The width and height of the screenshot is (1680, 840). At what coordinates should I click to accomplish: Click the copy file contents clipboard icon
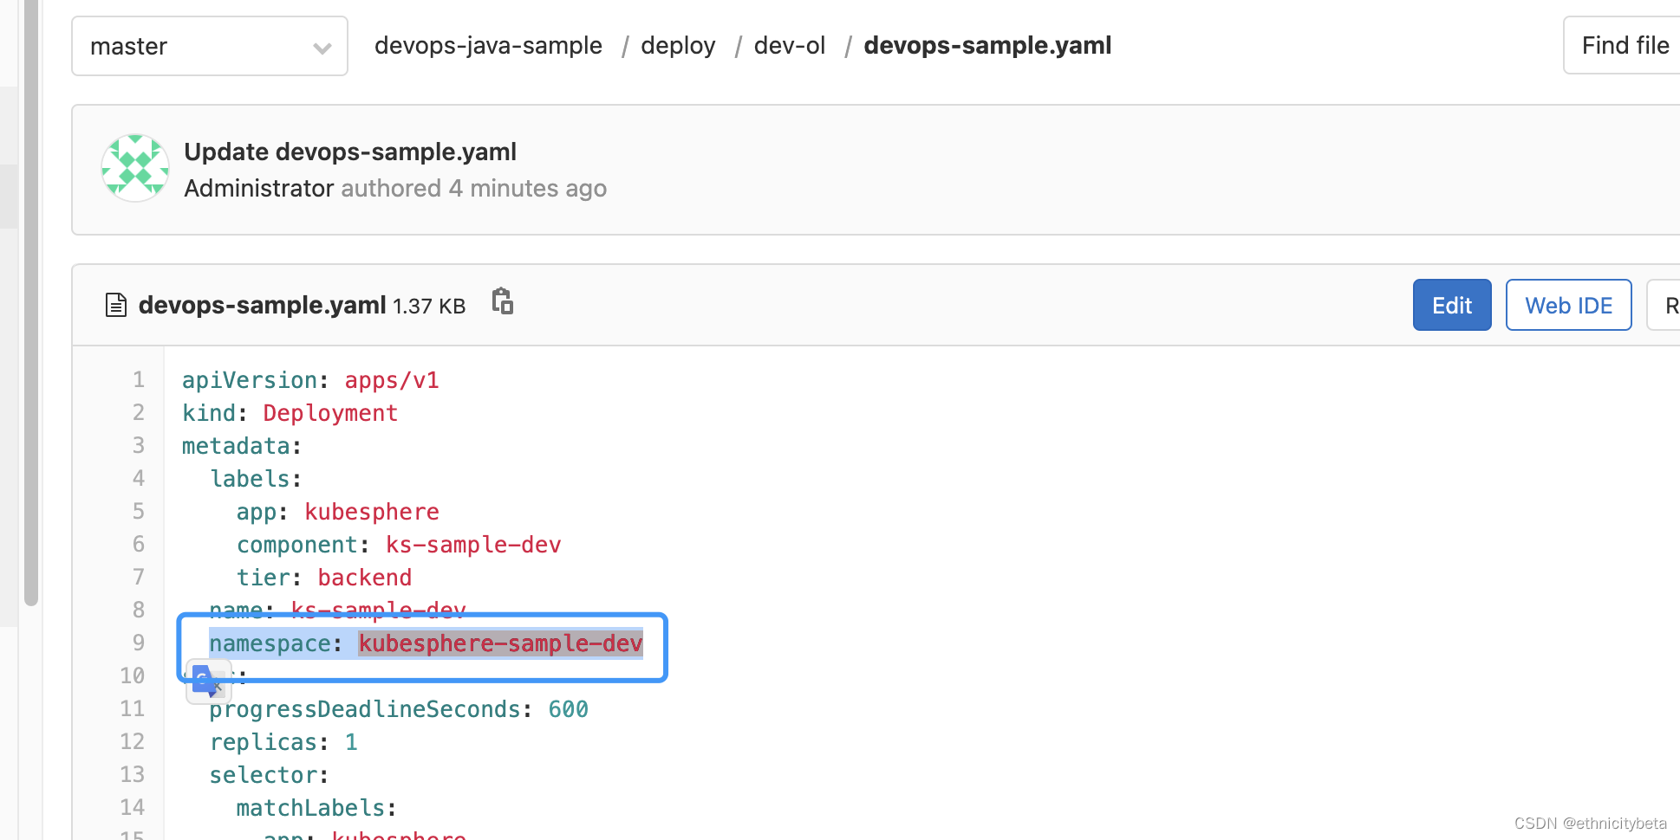pos(503,303)
